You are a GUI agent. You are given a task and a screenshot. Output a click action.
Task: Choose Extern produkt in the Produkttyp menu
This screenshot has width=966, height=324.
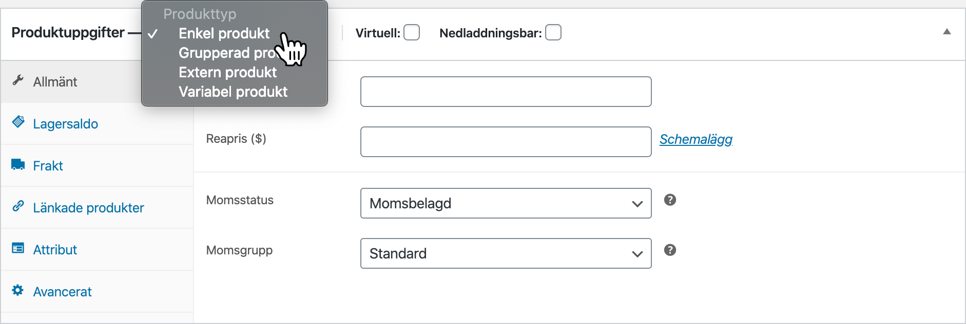[227, 72]
